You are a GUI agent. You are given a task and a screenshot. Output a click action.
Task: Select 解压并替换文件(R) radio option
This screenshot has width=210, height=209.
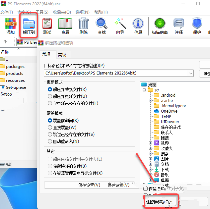tap(67, 89)
